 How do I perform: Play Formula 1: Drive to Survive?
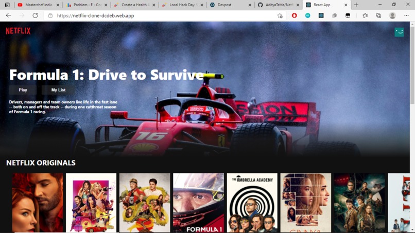coord(23,90)
